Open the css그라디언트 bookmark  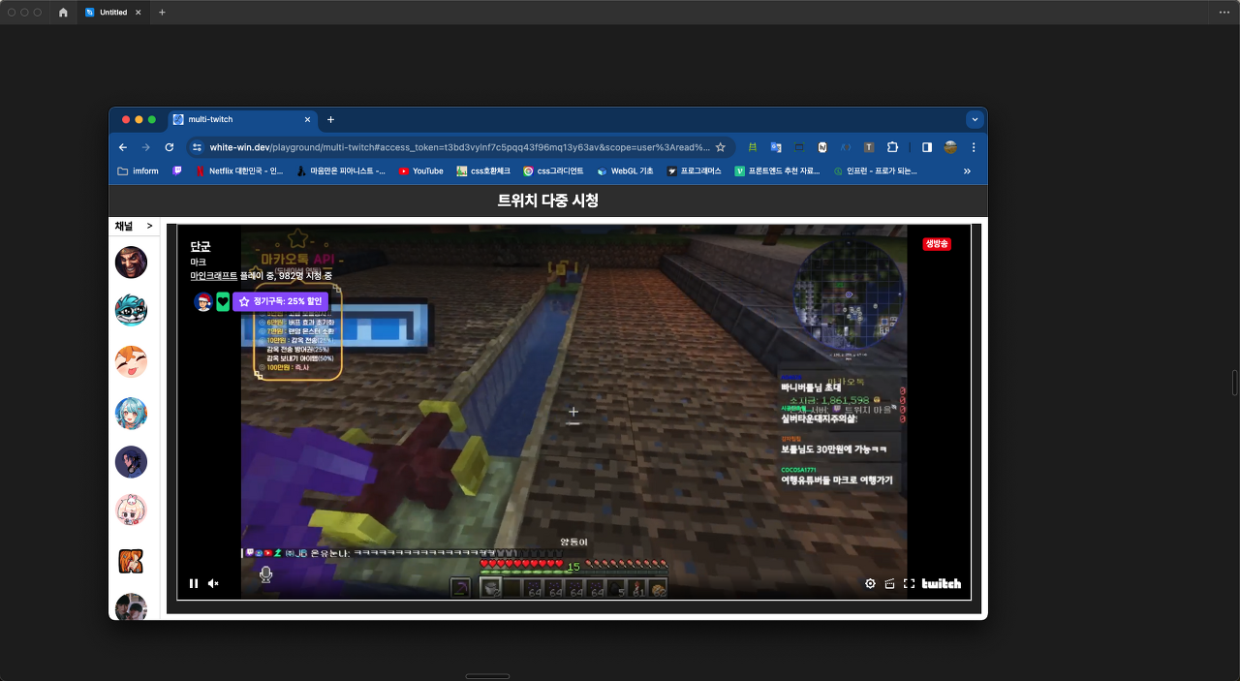click(553, 170)
